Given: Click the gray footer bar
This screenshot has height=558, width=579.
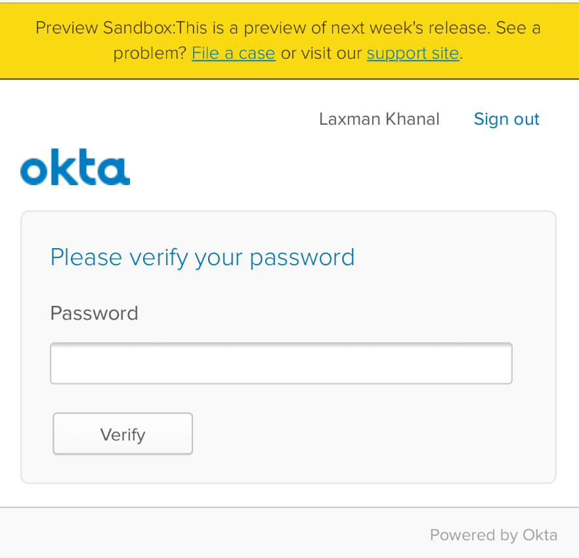Looking at the screenshot, I should (x=289, y=532).
